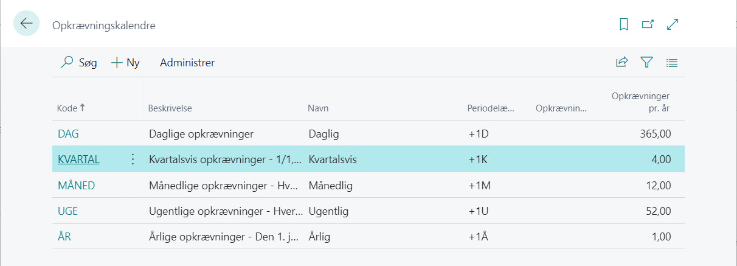Screen dimensions: 737x266
Task: Open the Administrer menu
Action: (187, 62)
